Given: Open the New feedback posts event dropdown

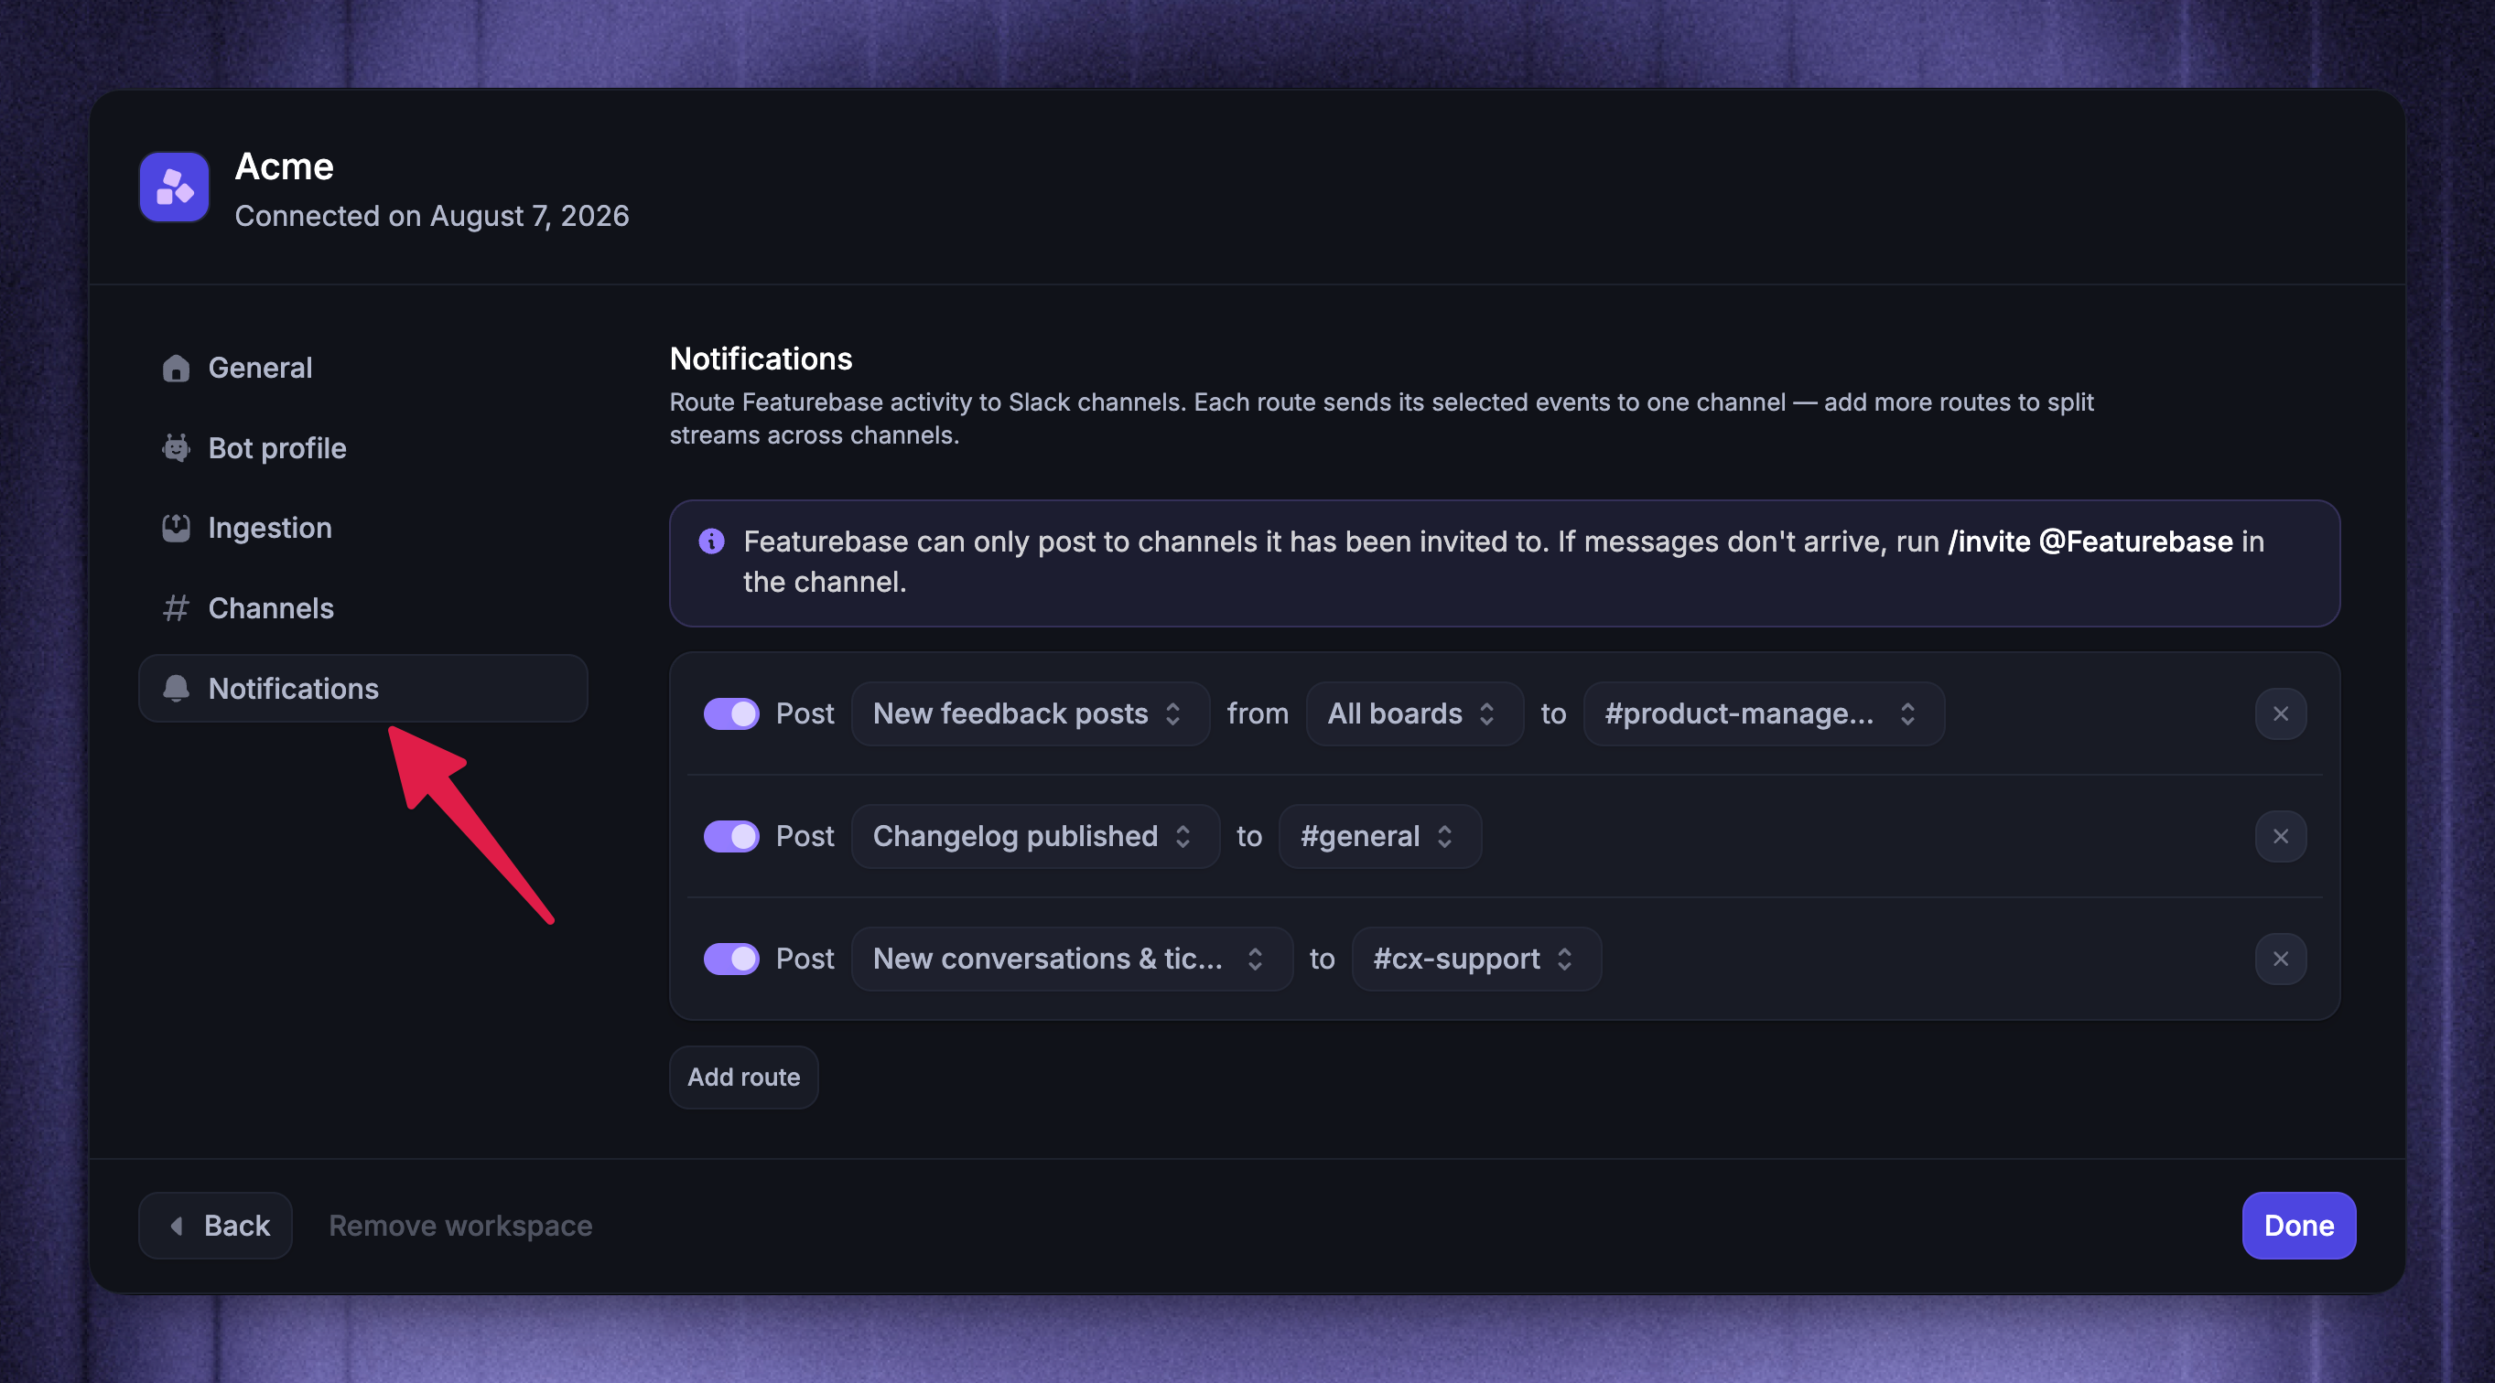Looking at the screenshot, I should coord(1031,713).
